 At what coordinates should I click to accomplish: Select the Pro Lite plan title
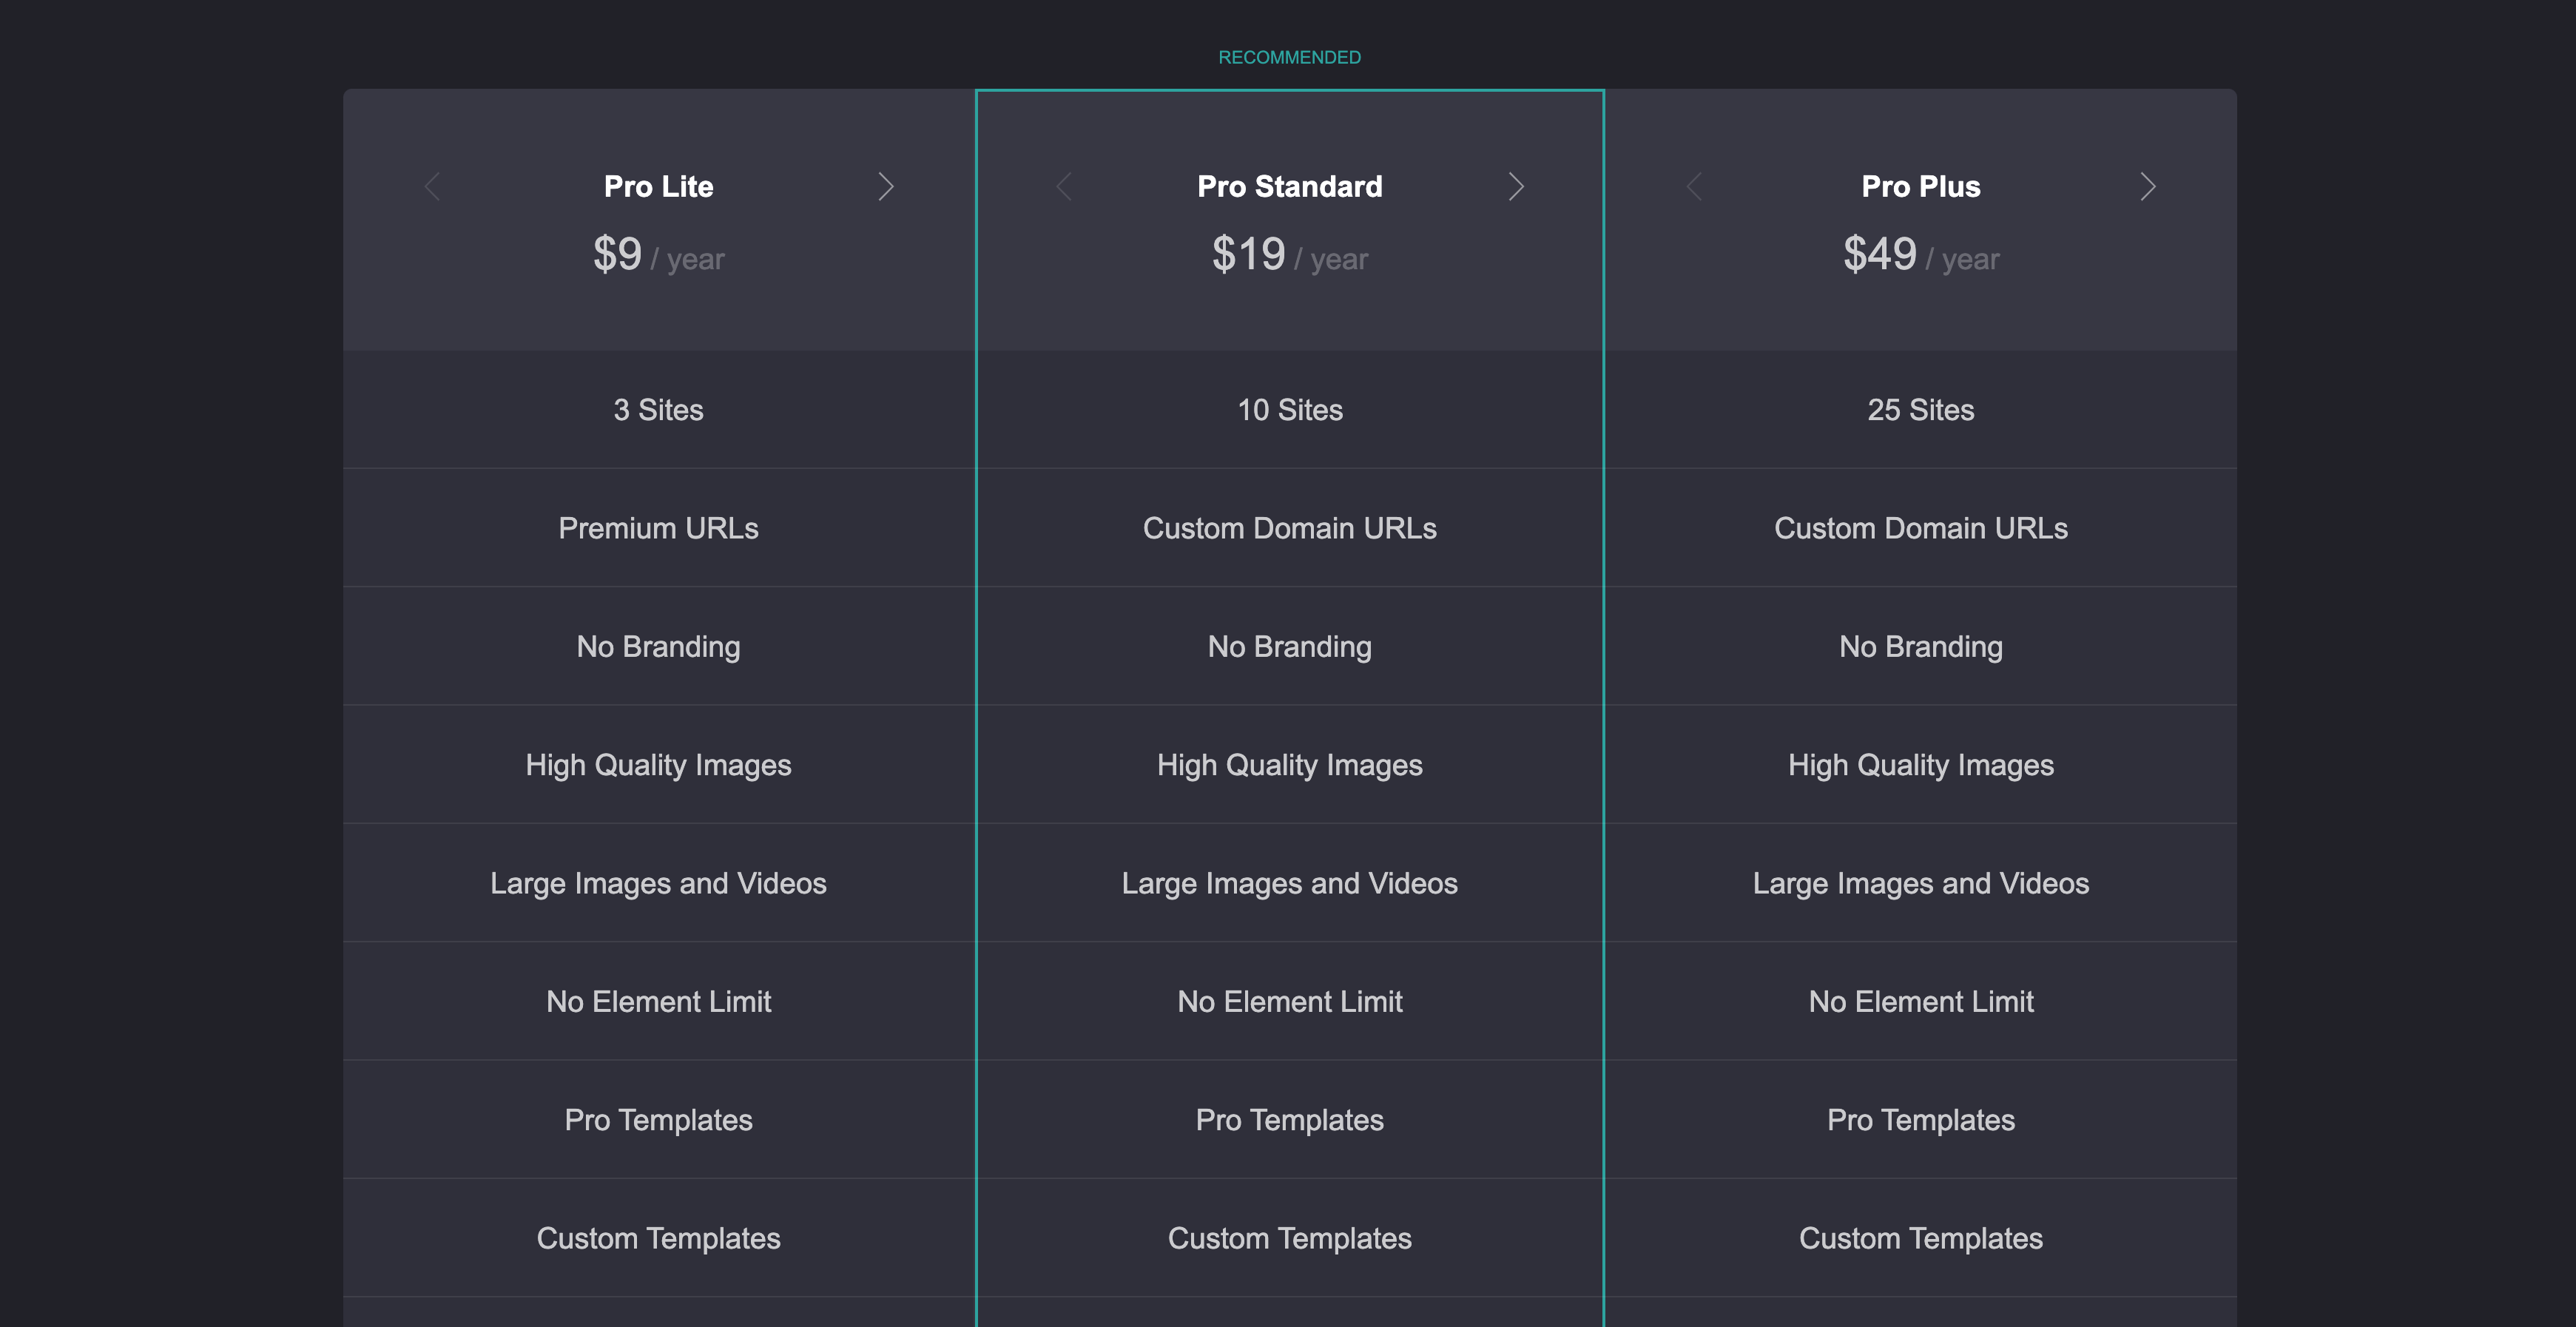pos(658,187)
